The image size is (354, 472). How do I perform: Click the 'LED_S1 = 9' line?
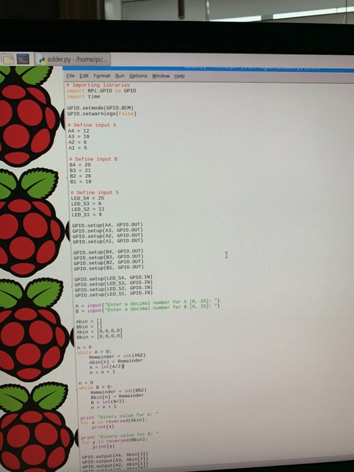pos(87,214)
